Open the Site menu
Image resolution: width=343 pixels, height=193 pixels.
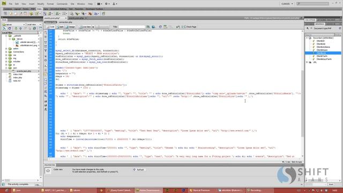72,4
